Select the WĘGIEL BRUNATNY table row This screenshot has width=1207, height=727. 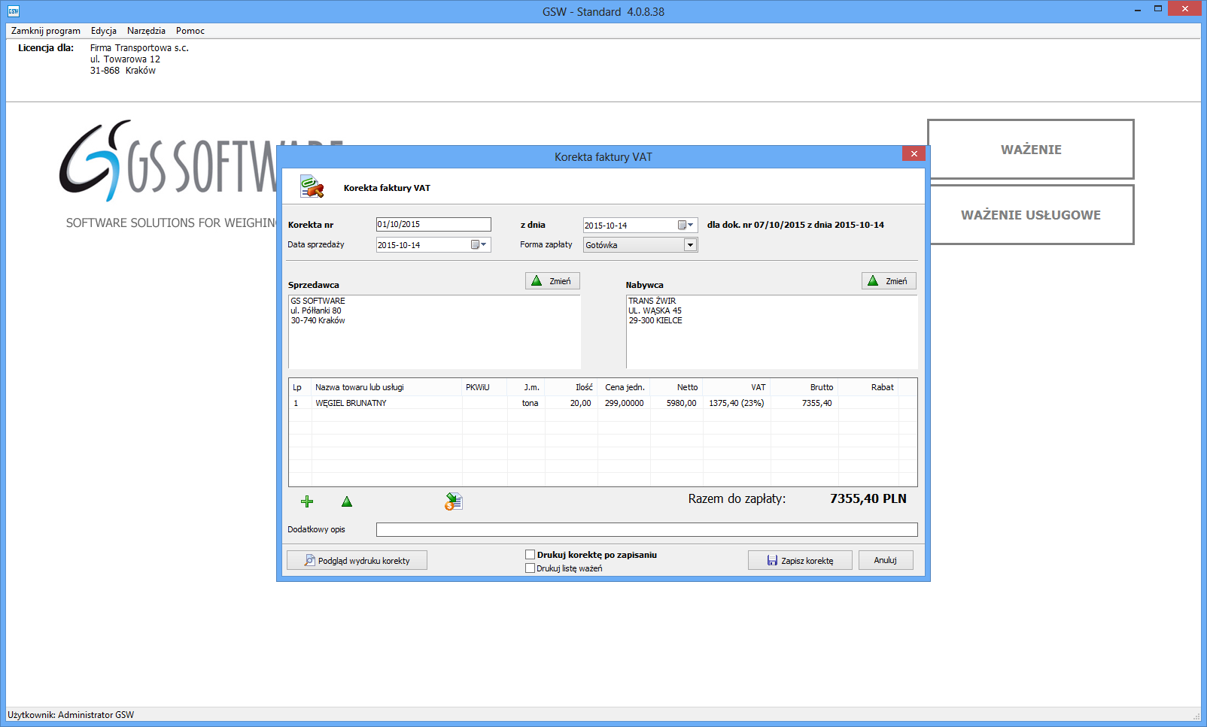tap(351, 403)
